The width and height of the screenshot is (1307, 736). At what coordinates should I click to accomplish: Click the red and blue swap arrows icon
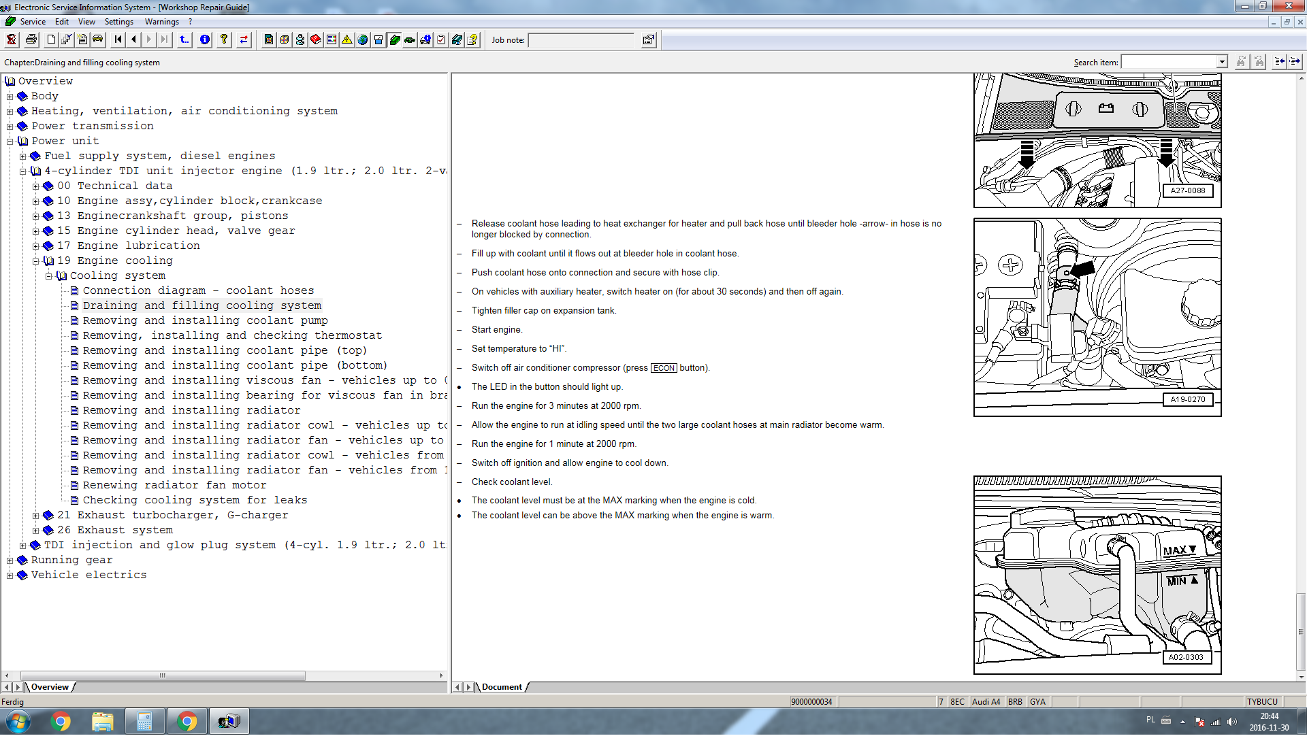(x=244, y=39)
